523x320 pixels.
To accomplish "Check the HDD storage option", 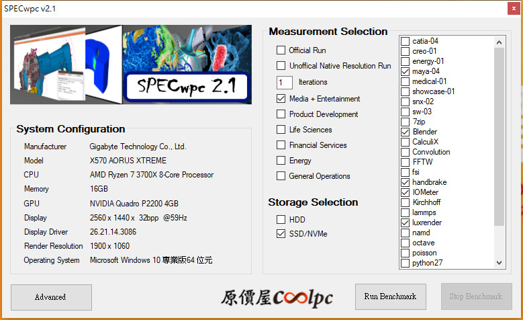I will tap(281, 219).
